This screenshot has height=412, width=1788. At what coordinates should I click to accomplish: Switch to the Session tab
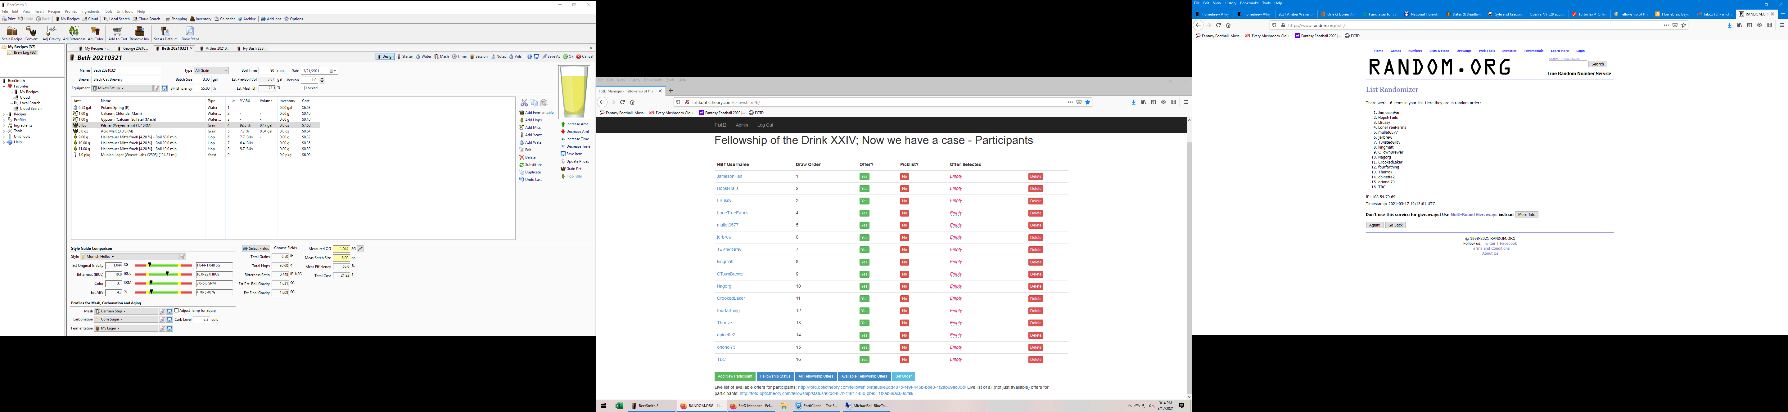click(479, 57)
